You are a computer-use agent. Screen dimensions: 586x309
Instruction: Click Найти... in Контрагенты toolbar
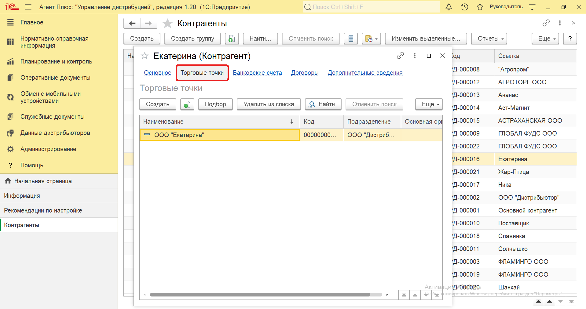pos(260,38)
